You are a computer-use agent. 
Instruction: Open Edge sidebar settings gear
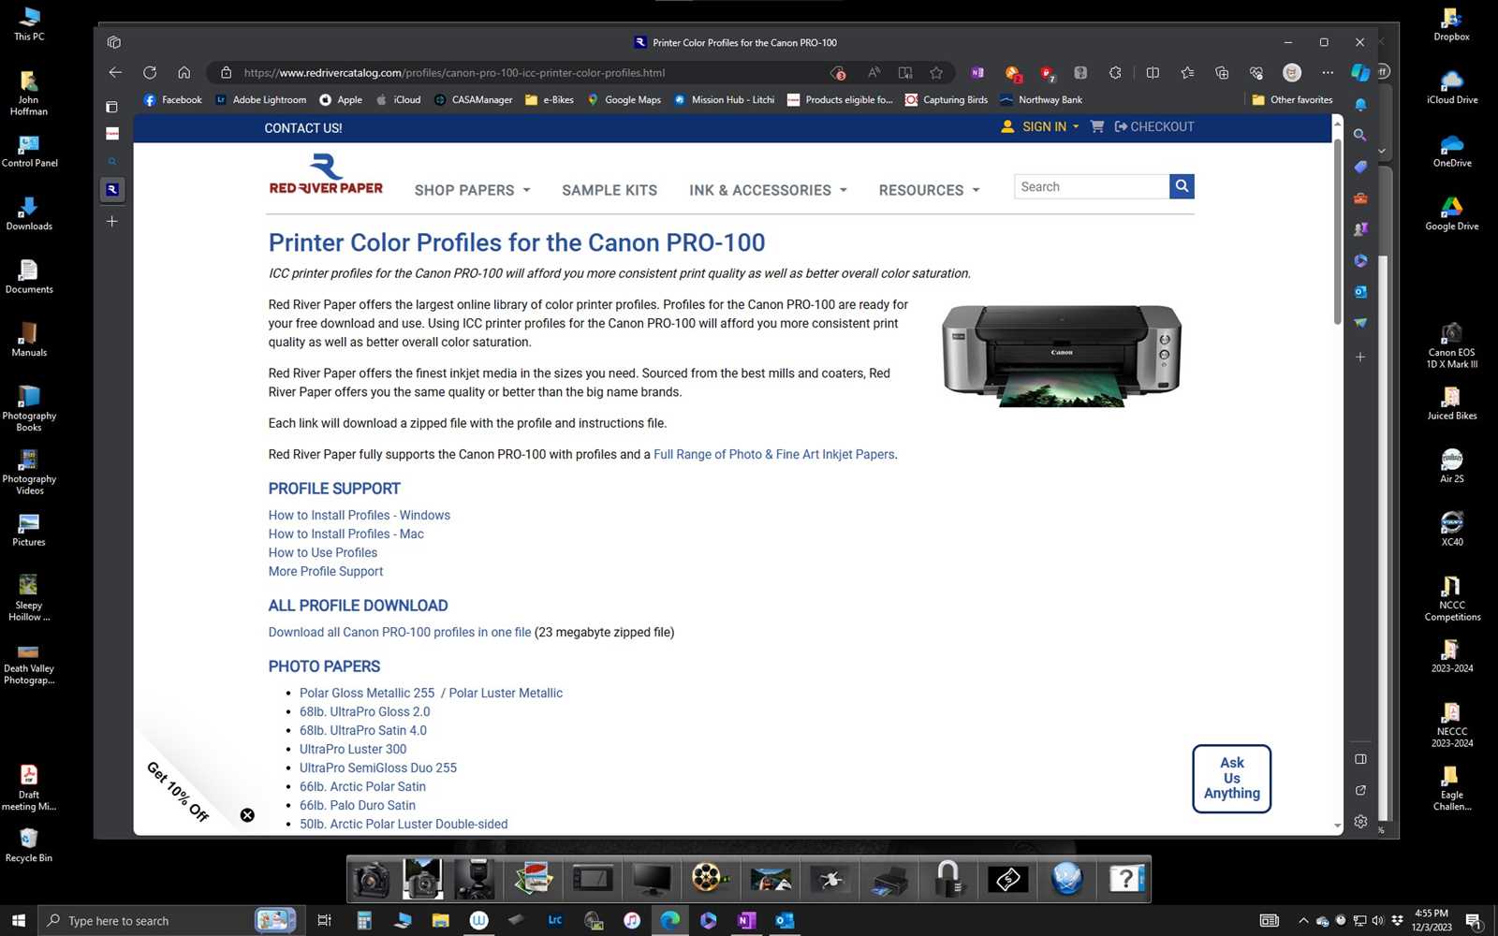[1360, 821]
